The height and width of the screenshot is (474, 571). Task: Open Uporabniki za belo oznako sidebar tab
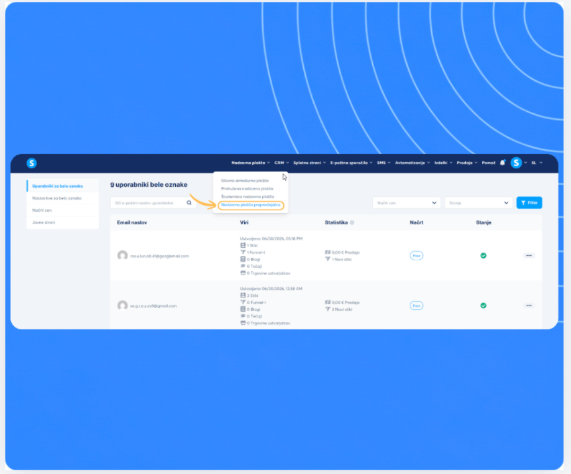[x=63, y=186]
